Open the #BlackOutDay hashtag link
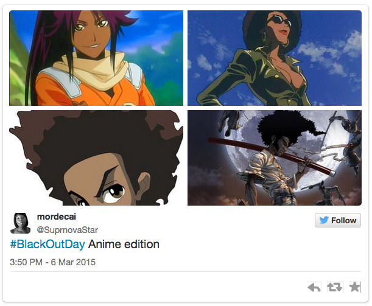 (47, 244)
